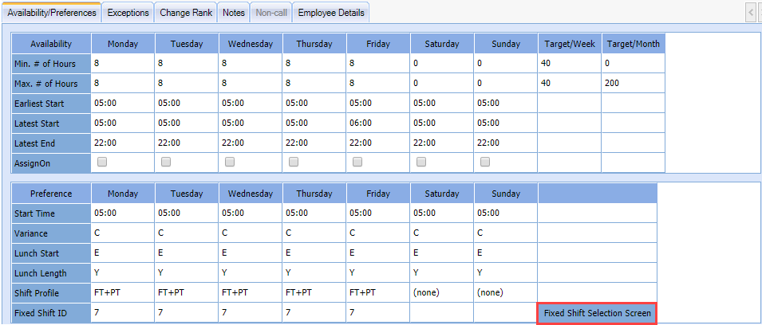Select the Monday Min. # of Hours cell

click(x=123, y=63)
